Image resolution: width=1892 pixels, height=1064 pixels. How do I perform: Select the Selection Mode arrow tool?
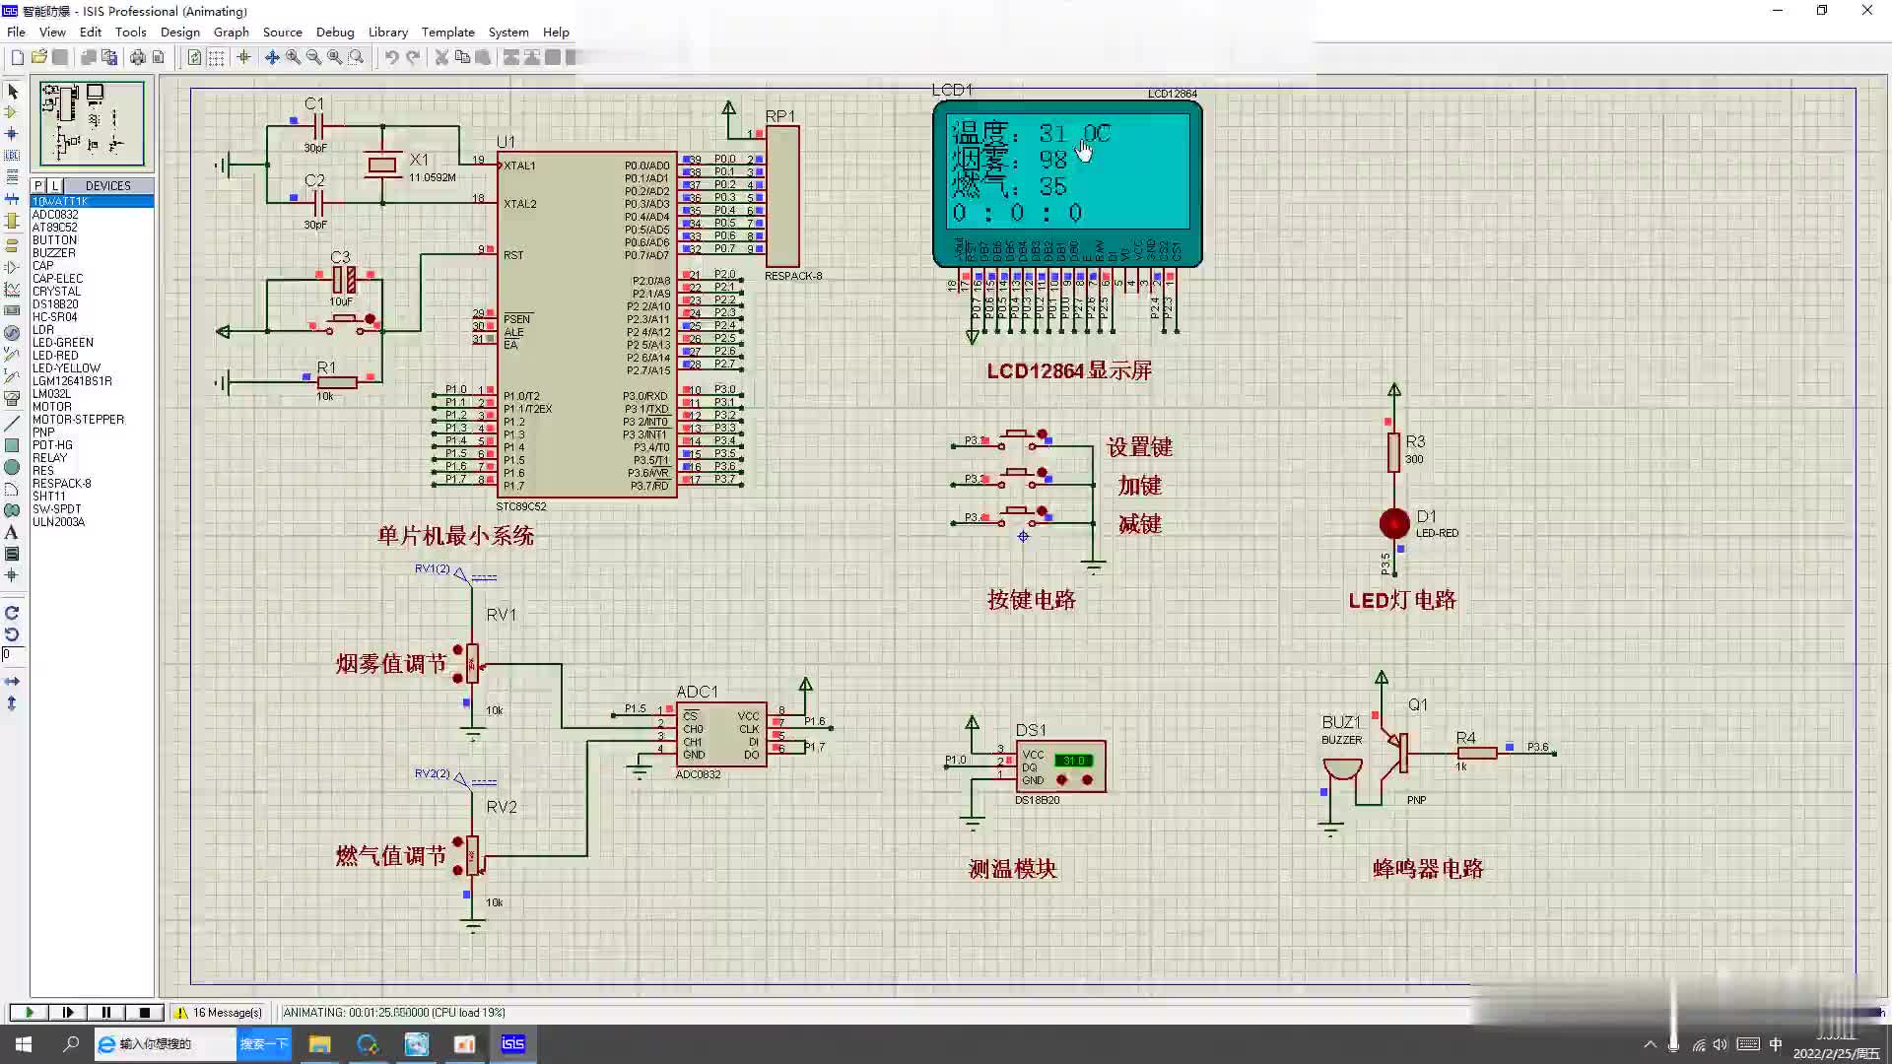click(13, 92)
